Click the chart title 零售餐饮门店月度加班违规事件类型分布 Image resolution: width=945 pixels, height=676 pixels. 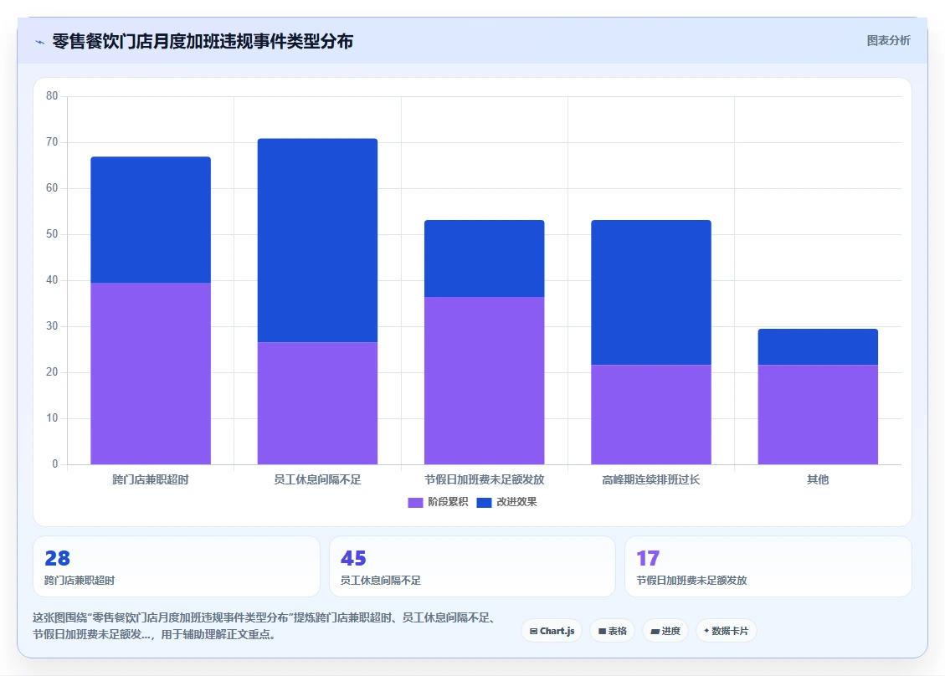coord(203,42)
